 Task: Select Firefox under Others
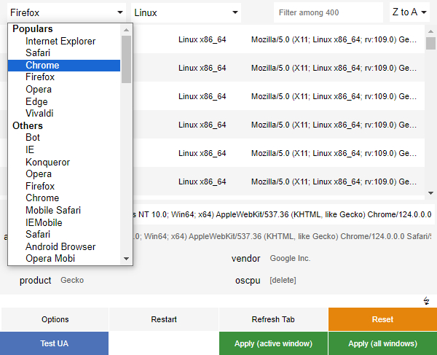pyautogui.click(x=64, y=186)
